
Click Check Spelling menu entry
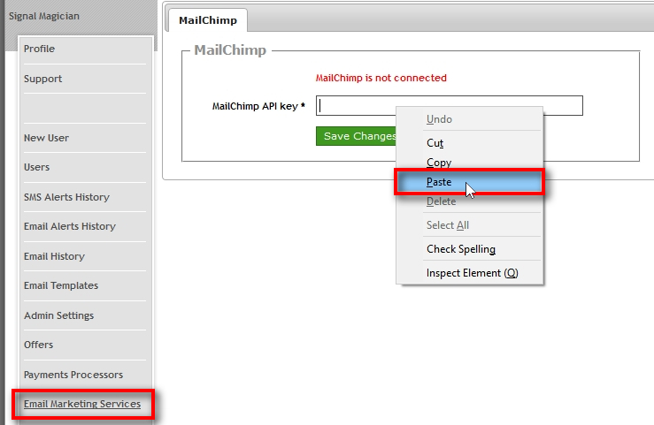460,249
